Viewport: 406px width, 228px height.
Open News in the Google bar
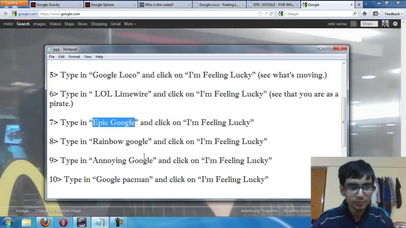(82, 24)
